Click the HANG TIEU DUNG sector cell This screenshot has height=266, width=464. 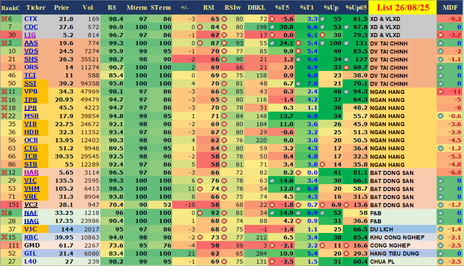tap(402, 254)
